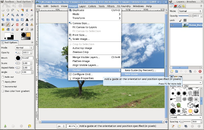The height and width of the screenshot is (130, 204).
Task: Select the Heal bandage tool
Action: tap(3, 30)
